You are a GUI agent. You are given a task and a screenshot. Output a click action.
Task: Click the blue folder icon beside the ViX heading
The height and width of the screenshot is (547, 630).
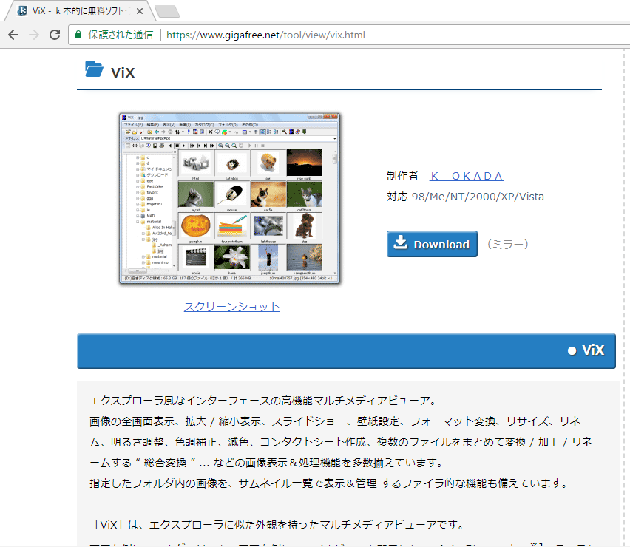(x=95, y=69)
